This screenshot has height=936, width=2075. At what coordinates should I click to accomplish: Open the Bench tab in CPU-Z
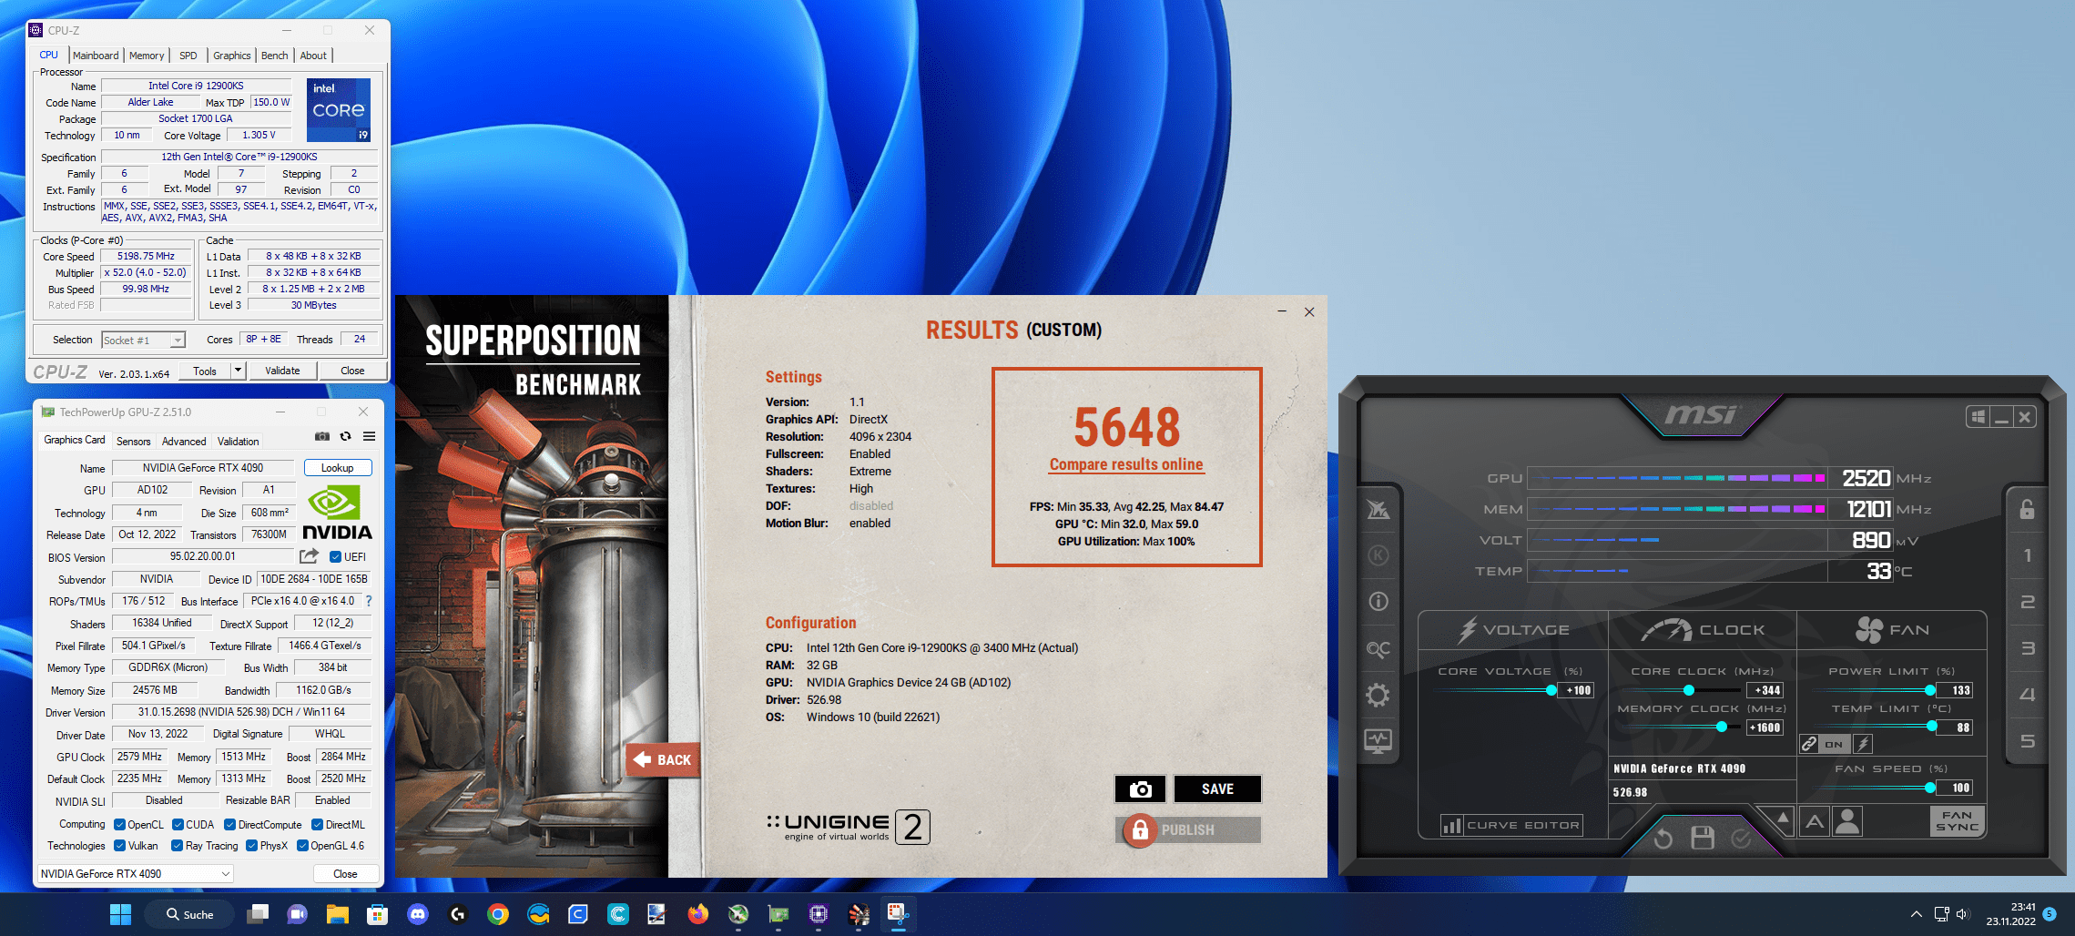pyautogui.click(x=274, y=56)
